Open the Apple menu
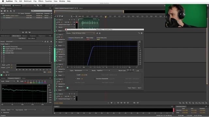This screenshot has width=209, height=117. point(3,1)
